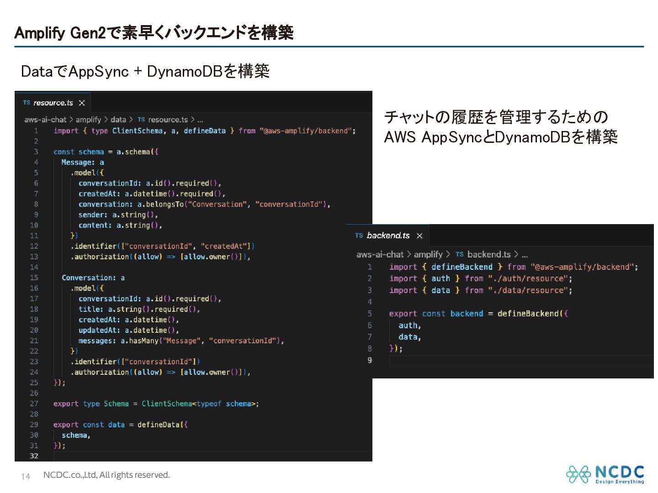The width and height of the screenshot is (658, 493).
Task: Click slide page number 14
Action: pyautogui.click(x=26, y=477)
